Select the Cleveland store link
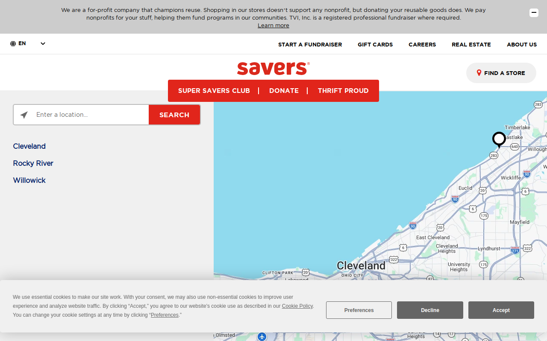The height and width of the screenshot is (341, 547). point(29,146)
